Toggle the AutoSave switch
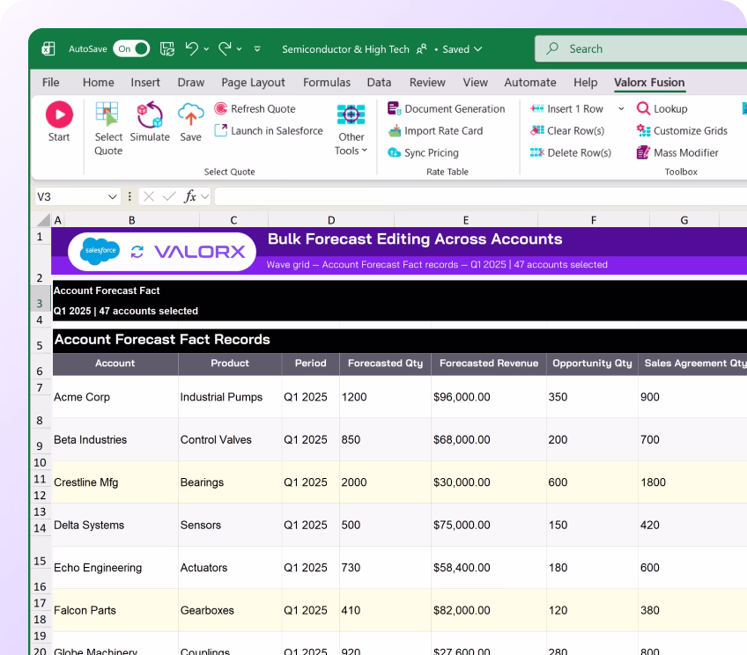 (x=131, y=49)
